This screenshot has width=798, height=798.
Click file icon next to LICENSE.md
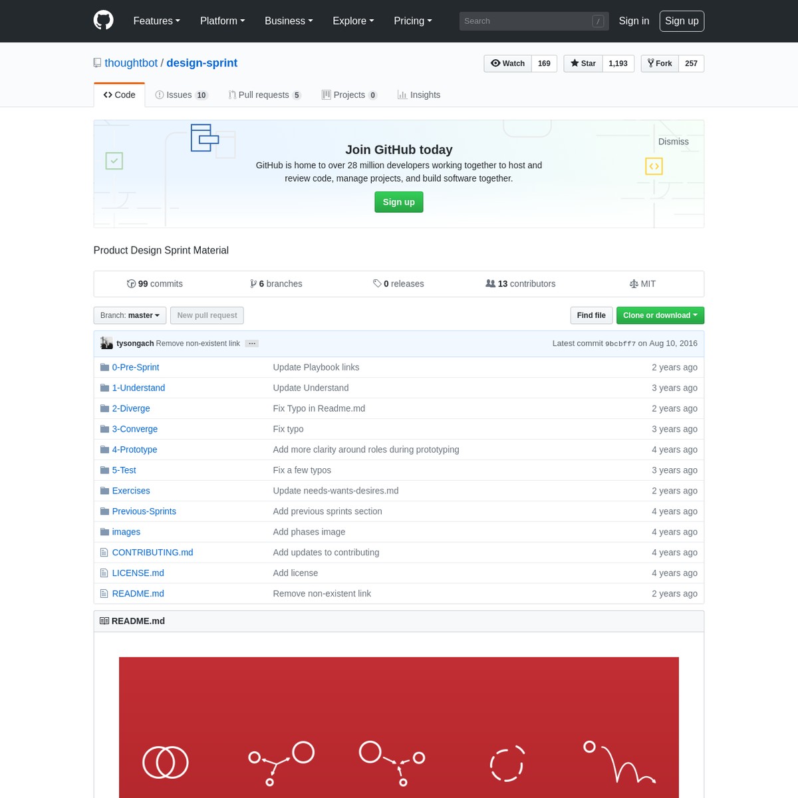(104, 573)
